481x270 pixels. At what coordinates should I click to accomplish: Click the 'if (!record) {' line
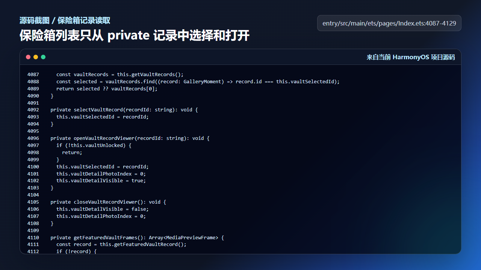pos(77,252)
